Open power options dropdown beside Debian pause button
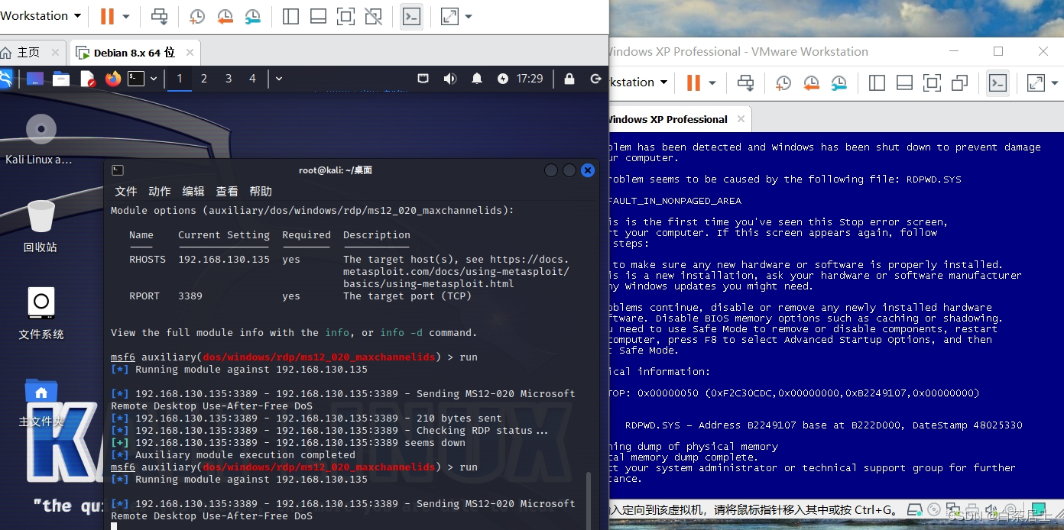 click(126, 17)
